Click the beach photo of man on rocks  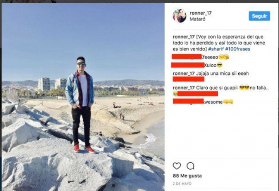point(83,97)
